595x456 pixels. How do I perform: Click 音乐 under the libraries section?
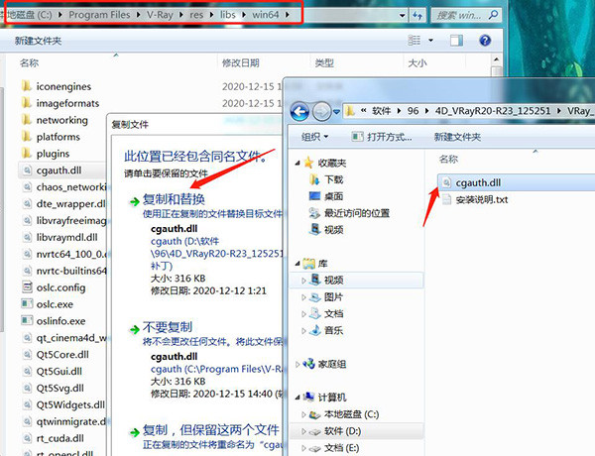click(x=333, y=331)
